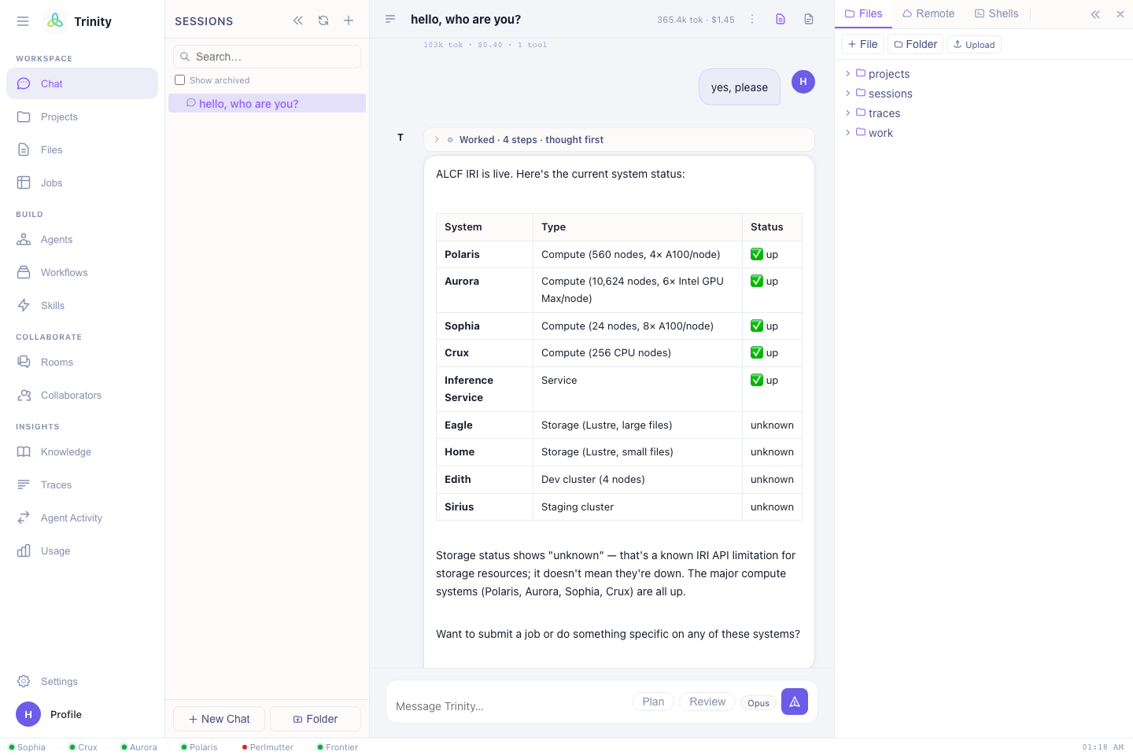
Task: Click the Upload button
Action: 974,44
